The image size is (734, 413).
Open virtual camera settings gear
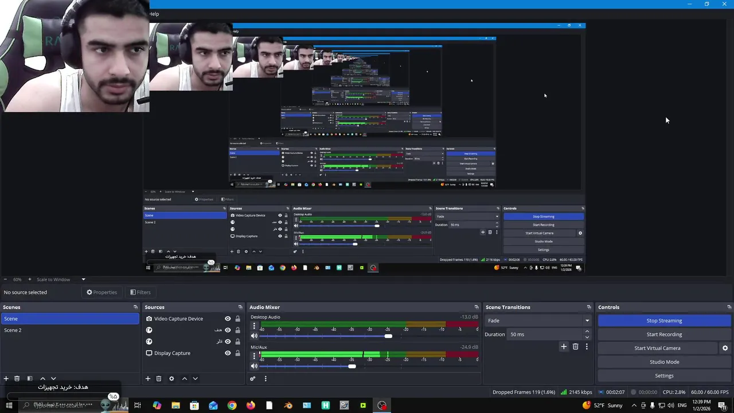[x=725, y=348]
